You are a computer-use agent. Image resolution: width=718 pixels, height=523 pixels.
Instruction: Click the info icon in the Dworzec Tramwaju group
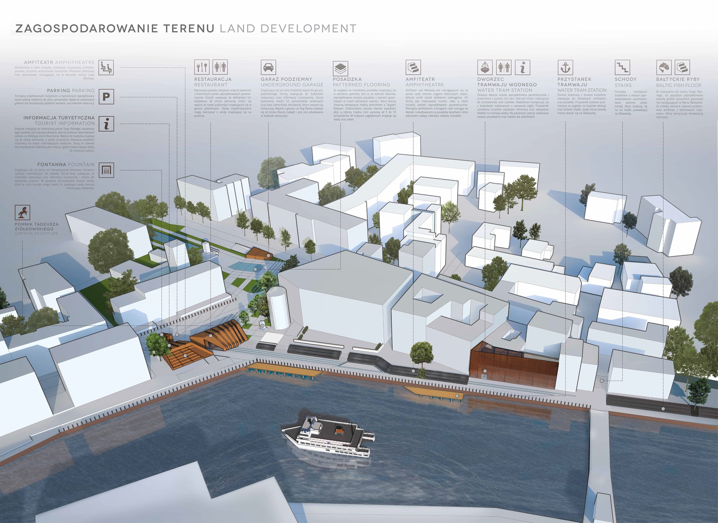523,68
